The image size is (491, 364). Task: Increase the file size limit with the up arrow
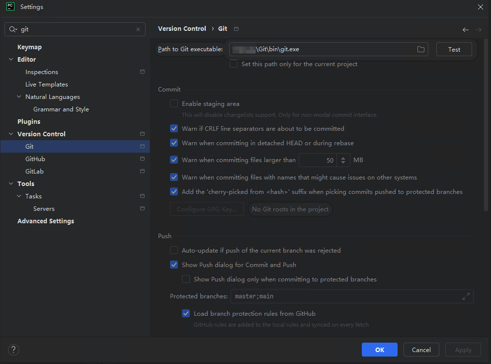[x=343, y=158]
